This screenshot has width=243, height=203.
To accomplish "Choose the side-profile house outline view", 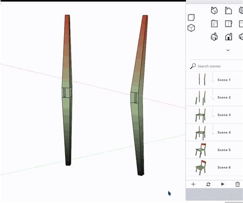I will (229, 11).
